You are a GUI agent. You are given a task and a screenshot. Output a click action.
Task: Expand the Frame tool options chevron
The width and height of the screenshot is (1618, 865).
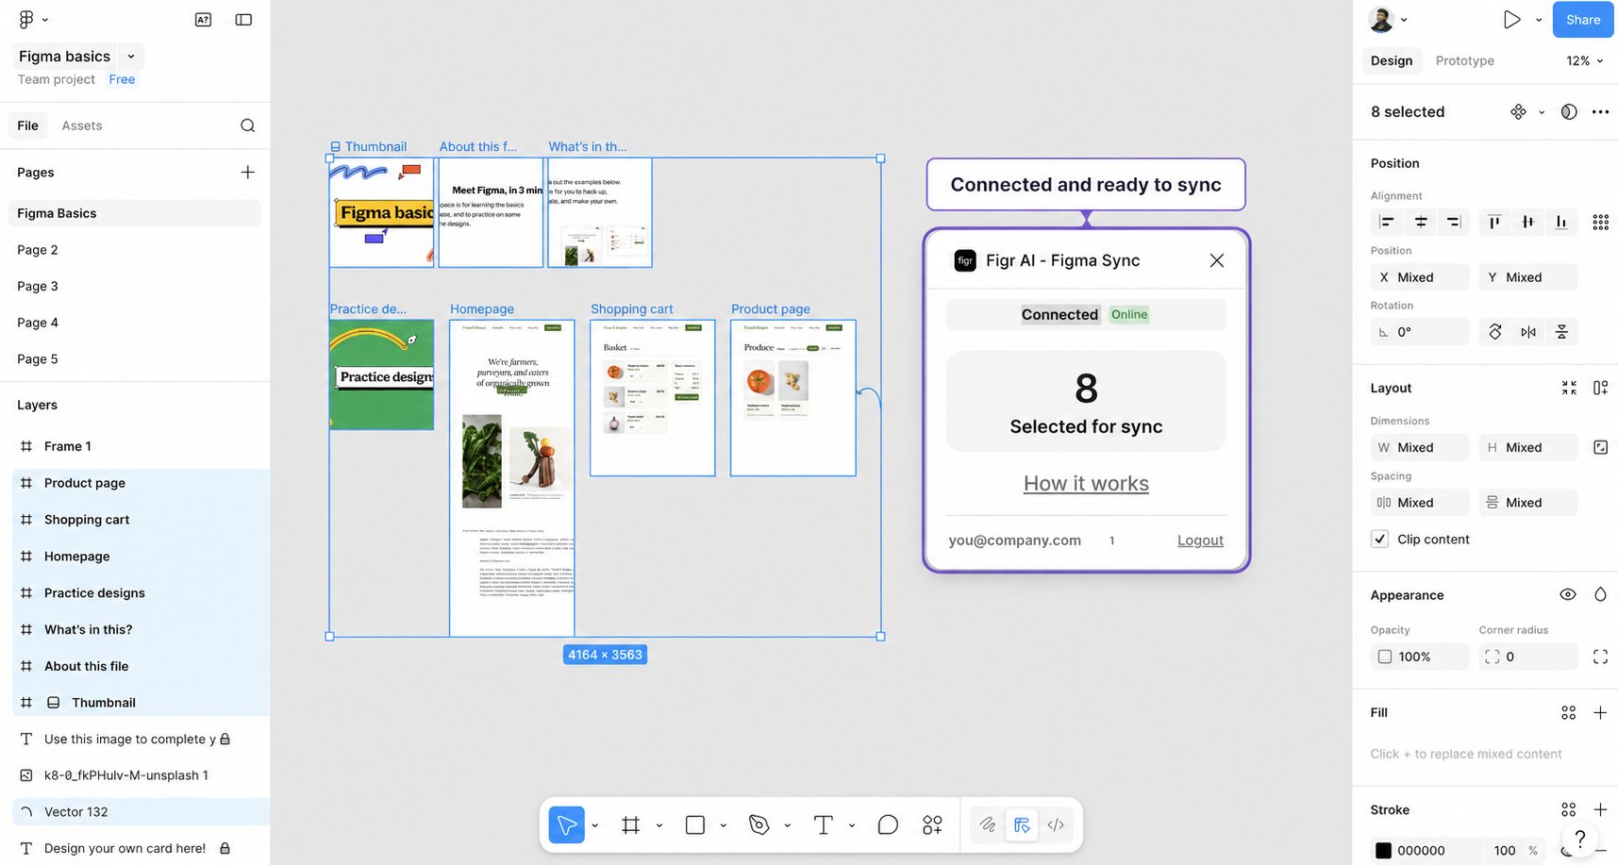click(x=659, y=825)
